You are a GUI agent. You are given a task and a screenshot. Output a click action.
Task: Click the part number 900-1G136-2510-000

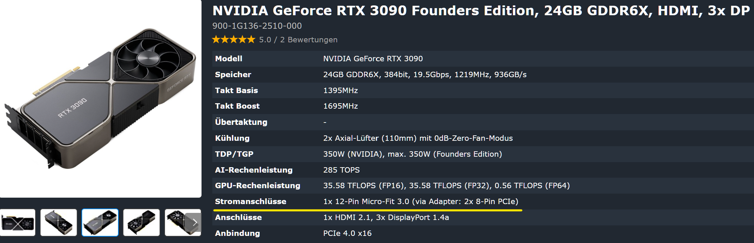257,26
